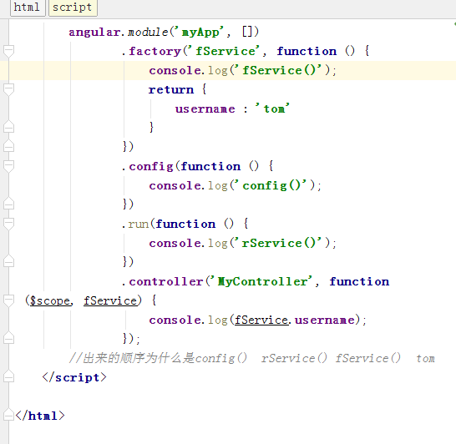Viewport: 456px width, 444px height.
Task: Click the closing </script> tag
Action: tap(74, 377)
